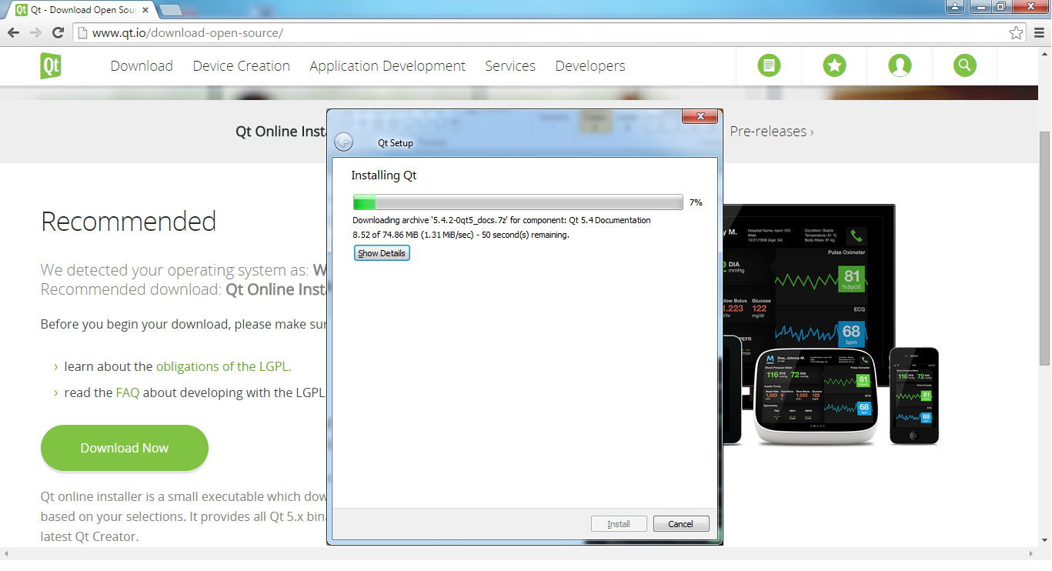
Task: Cancel the Qt installation
Action: [680, 524]
